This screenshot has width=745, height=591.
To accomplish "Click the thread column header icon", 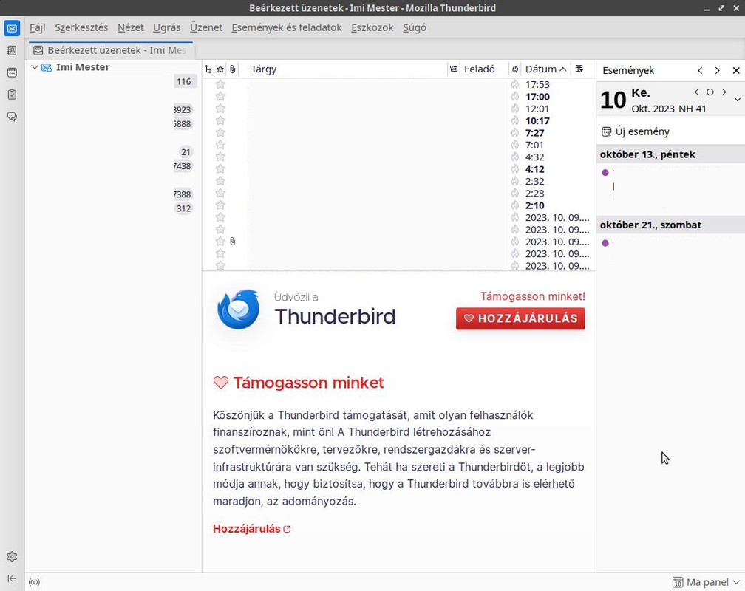I will [208, 69].
